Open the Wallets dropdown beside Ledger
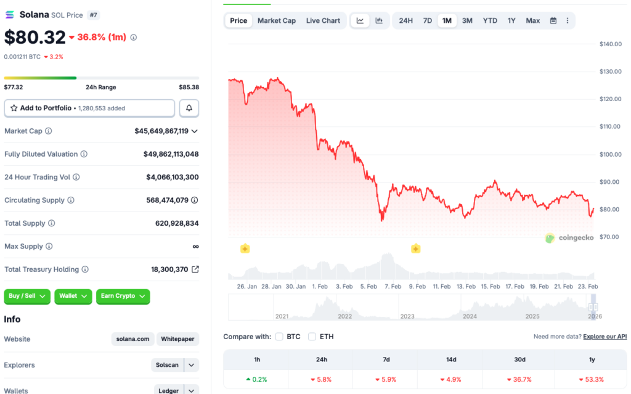 point(191,390)
